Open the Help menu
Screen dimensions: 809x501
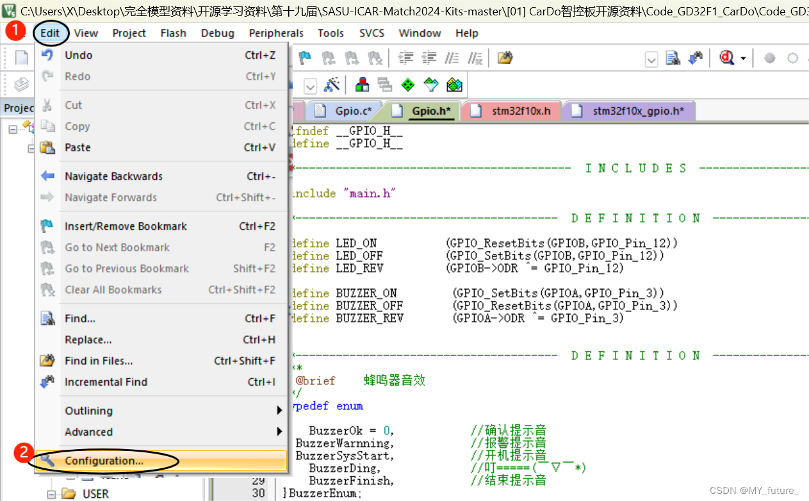pyautogui.click(x=467, y=33)
